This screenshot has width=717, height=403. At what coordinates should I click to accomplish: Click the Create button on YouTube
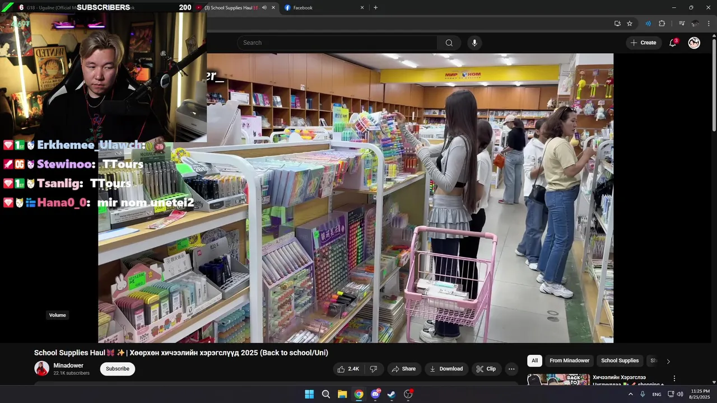click(x=644, y=43)
